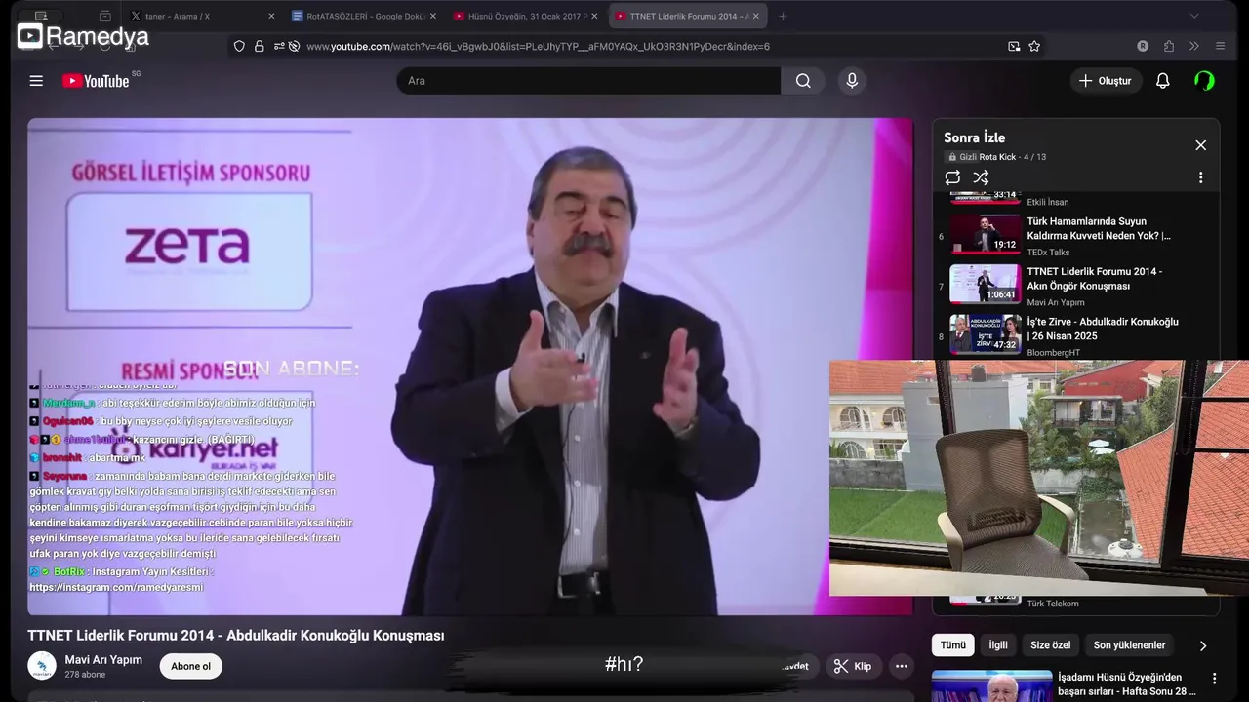Select the Tümü filter chip
1249x702 pixels.
coord(952,645)
